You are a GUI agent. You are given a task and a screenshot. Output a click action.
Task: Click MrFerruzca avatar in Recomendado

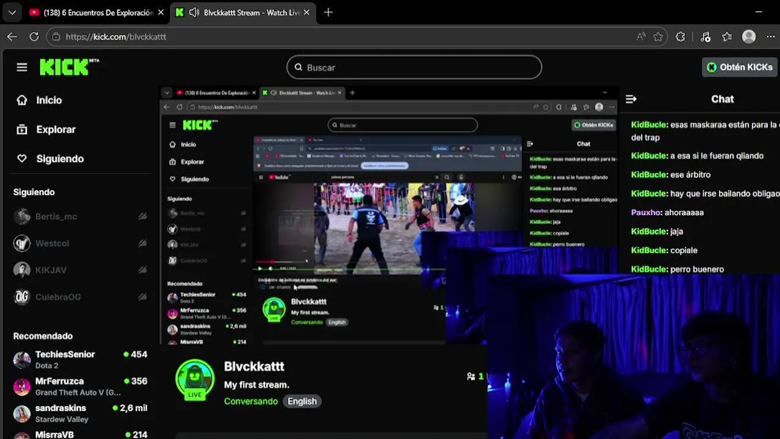click(22, 387)
